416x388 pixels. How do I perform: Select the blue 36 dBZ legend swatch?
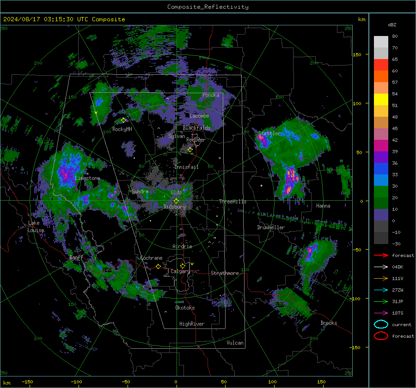(x=381, y=168)
